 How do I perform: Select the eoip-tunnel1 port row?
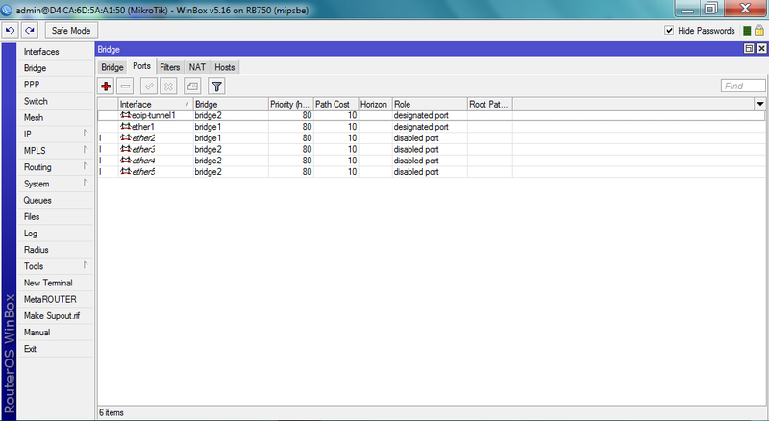(x=431, y=115)
